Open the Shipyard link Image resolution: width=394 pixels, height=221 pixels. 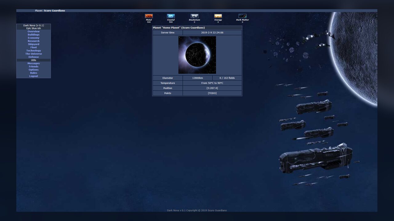click(x=34, y=44)
